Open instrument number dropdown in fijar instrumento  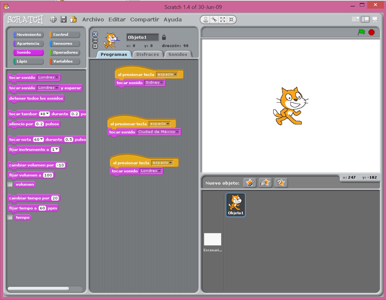[x=55, y=150]
